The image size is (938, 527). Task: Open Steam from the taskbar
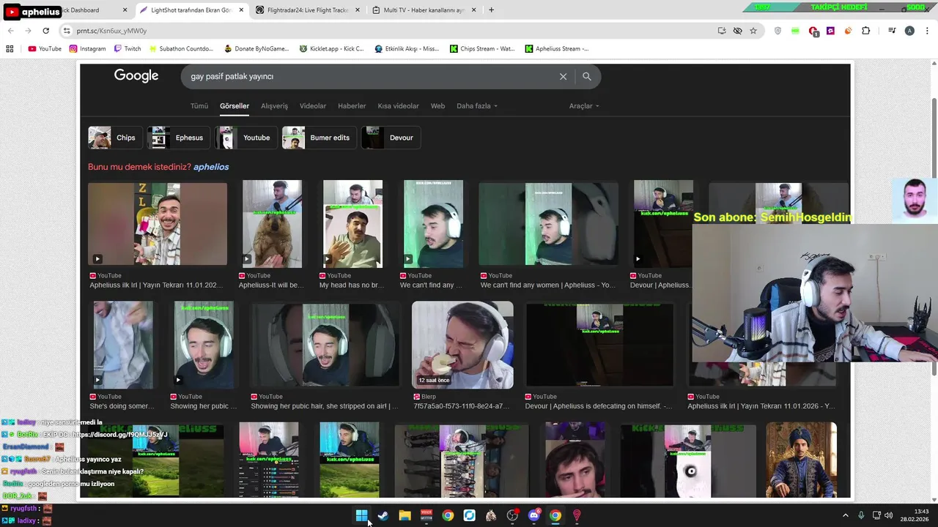point(383,515)
